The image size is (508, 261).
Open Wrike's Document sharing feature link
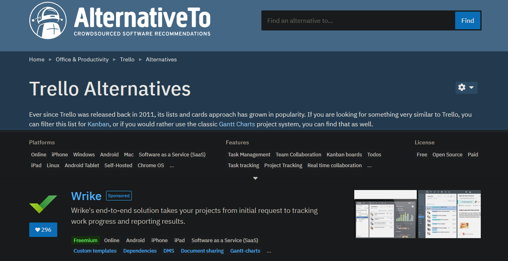point(202,251)
